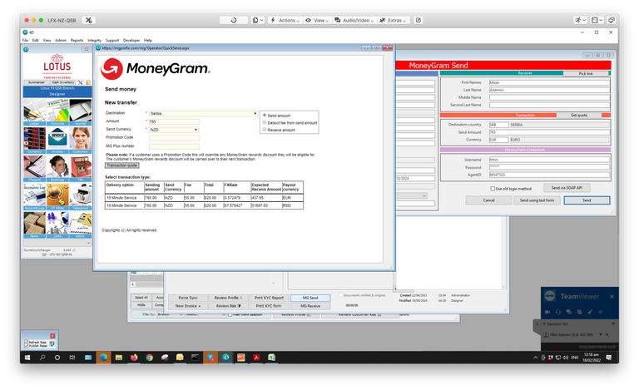The width and height of the screenshot is (639, 390).
Task: Open the Invoice envelope tile
Action: point(57,140)
